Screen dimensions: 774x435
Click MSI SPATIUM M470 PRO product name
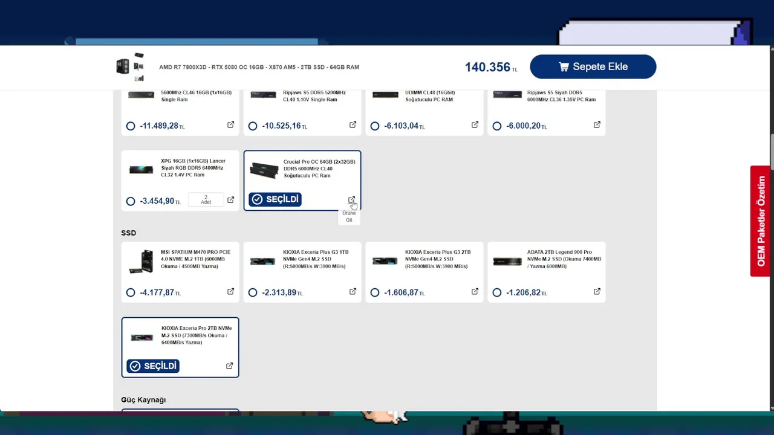[x=196, y=259]
